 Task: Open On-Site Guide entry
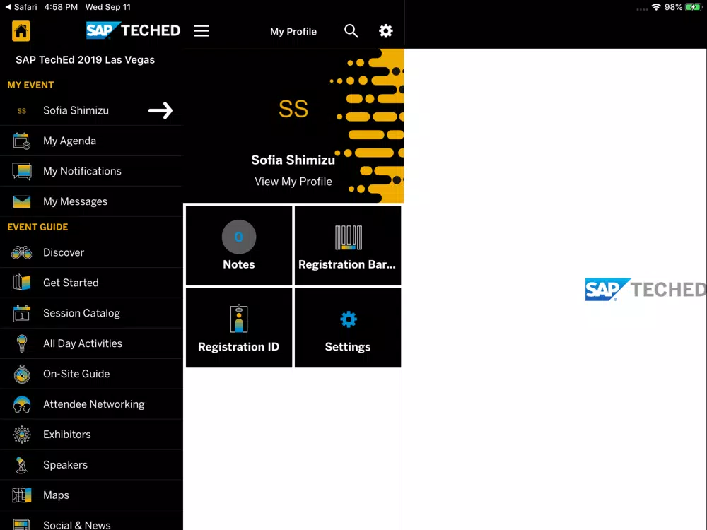click(x=91, y=374)
